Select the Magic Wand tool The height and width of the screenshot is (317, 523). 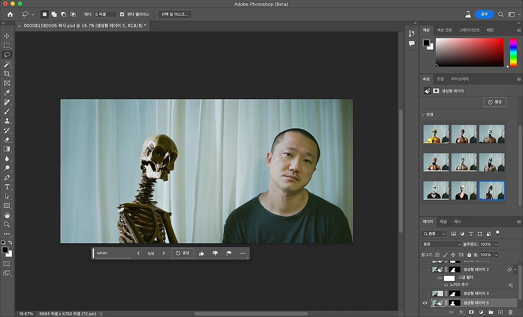point(7,64)
